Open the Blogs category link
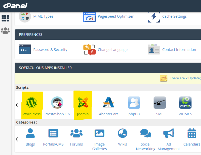Screen dimensions: 201x155 [x=30, y=144]
